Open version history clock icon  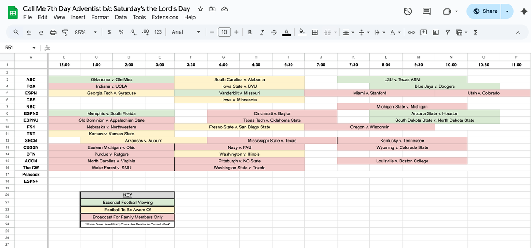[408, 11]
